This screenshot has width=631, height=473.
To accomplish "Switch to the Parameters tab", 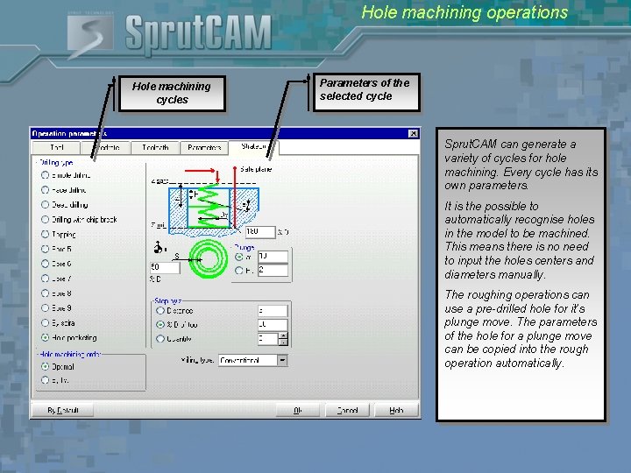I will click(x=204, y=148).
